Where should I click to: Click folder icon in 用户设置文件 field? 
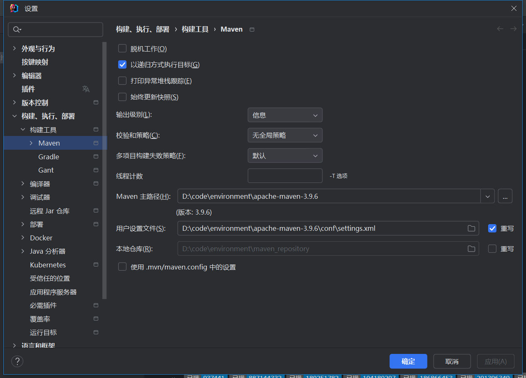point(471,228)
